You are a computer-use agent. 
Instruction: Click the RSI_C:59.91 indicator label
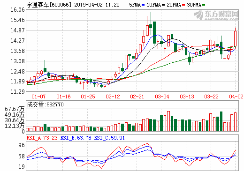pyautogui.click(x=109, y=138)
